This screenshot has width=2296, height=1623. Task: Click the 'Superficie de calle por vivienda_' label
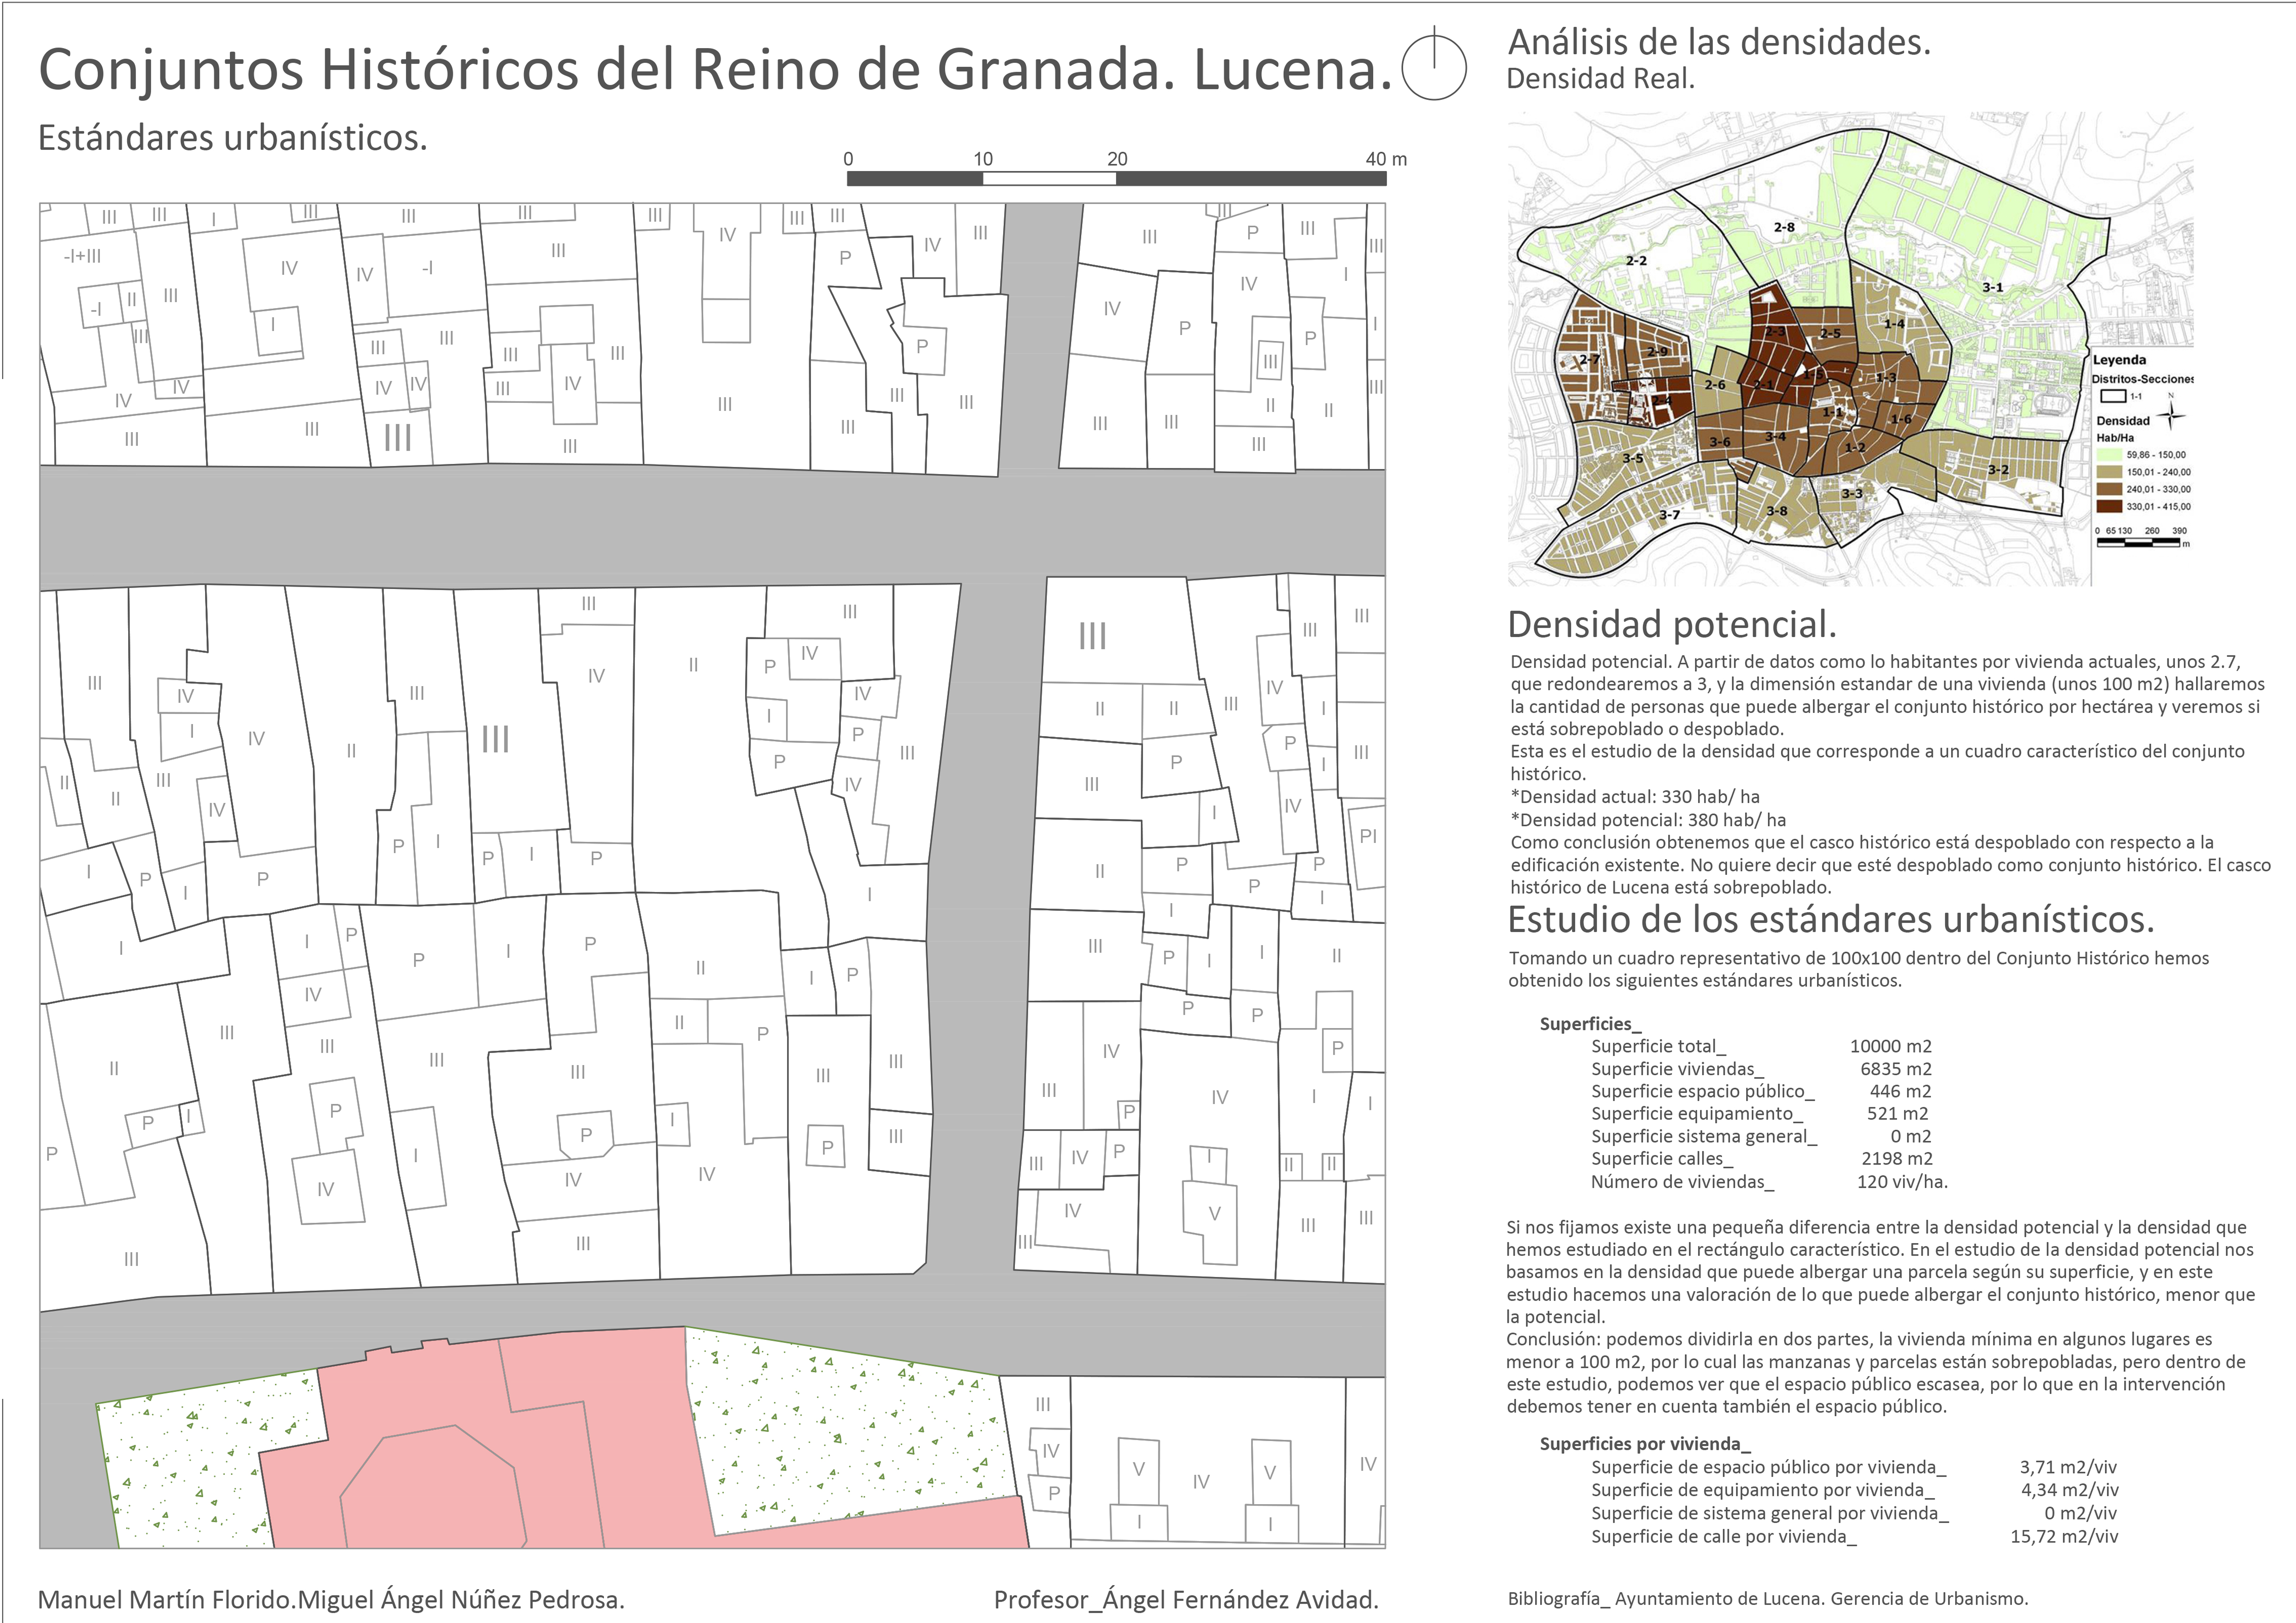coord(1723,1536)
